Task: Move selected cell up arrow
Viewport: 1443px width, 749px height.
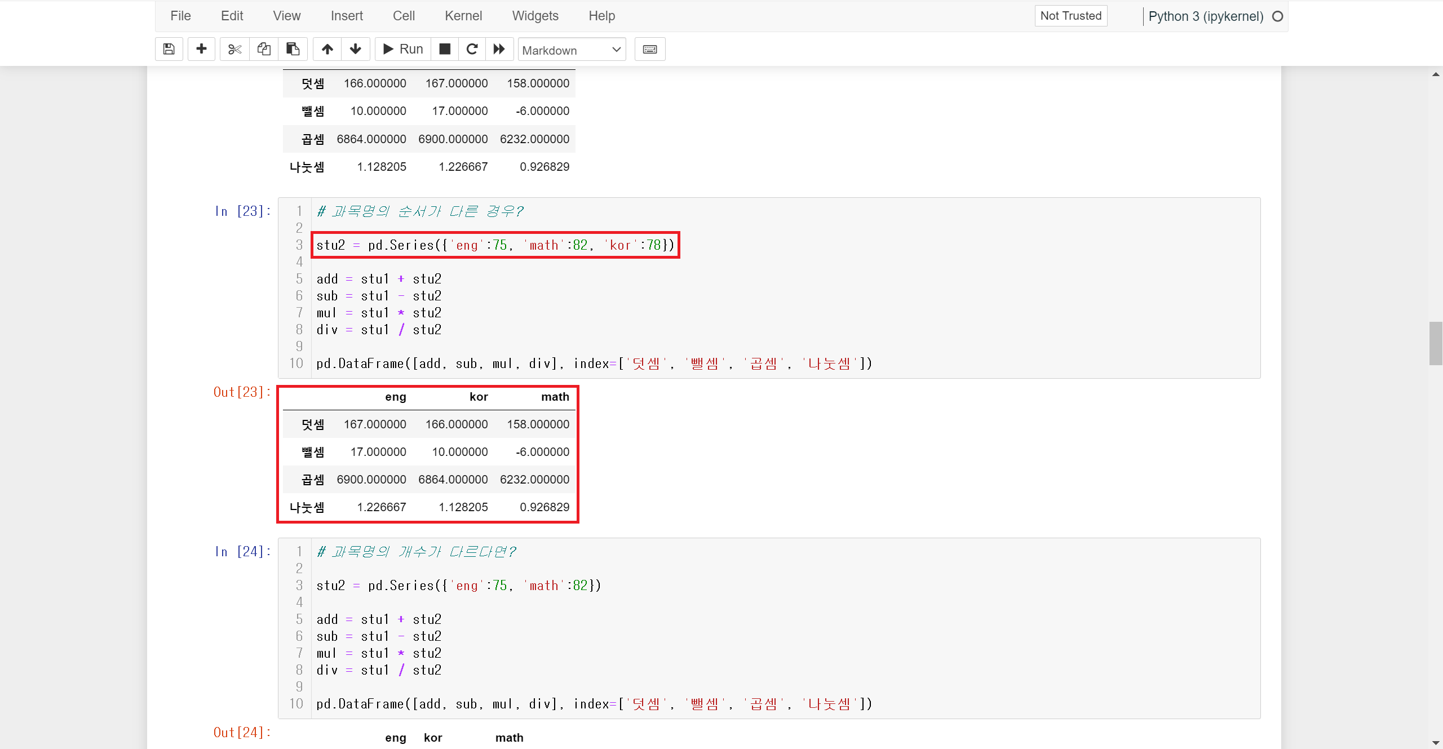Action: click(x=327, y=49)
